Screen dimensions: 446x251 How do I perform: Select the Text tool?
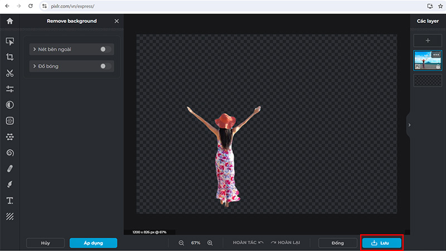(9, 200)
